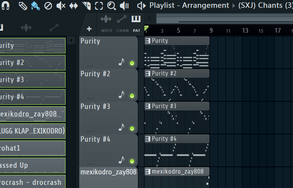
Task: Open Purity #3 track options dots
Action: (90, 131)
